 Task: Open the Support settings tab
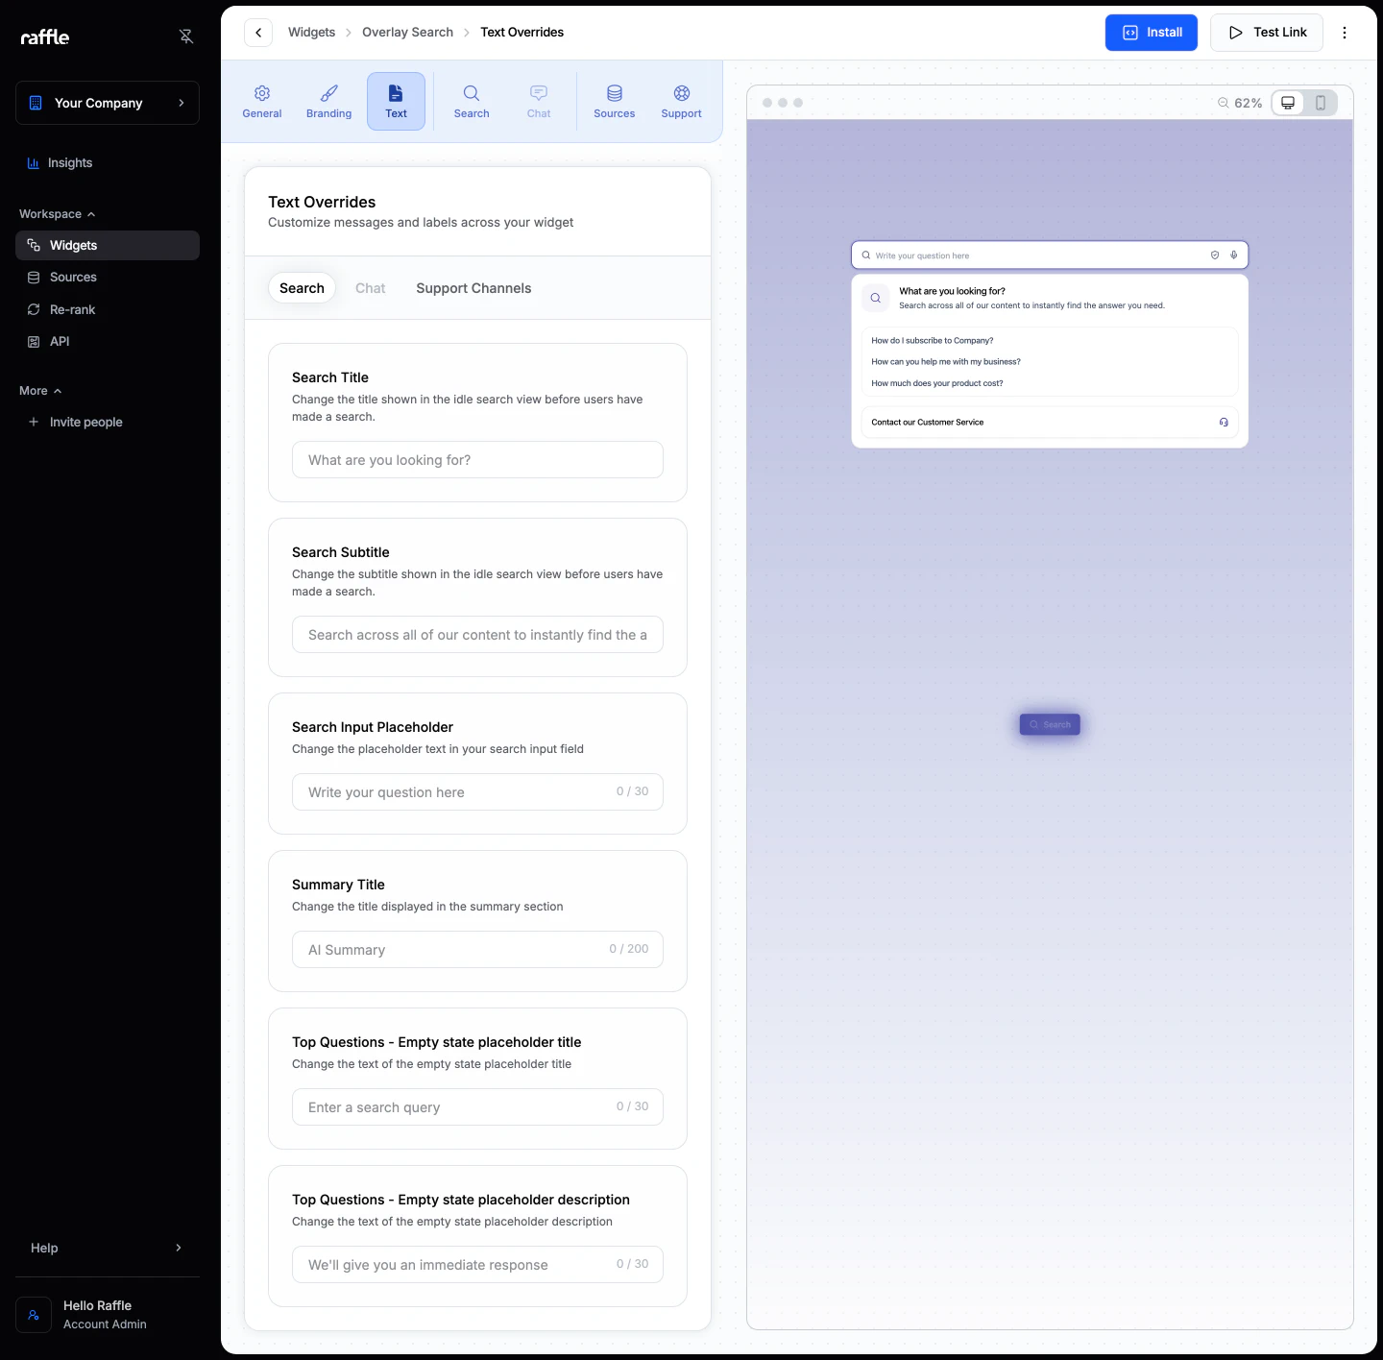[682, 101]
